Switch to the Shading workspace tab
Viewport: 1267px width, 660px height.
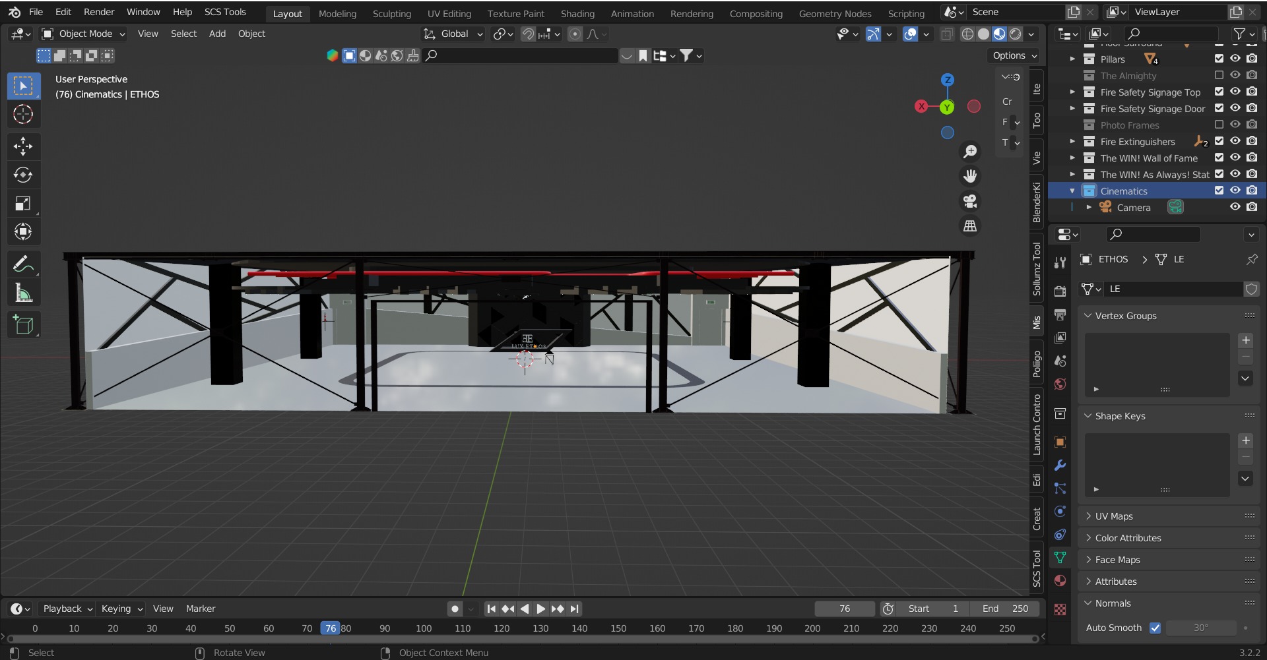577,13
